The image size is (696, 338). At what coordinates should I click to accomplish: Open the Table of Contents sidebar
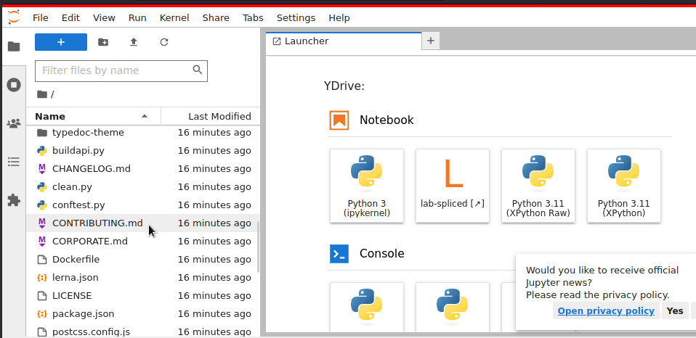[x=14, y=162]
